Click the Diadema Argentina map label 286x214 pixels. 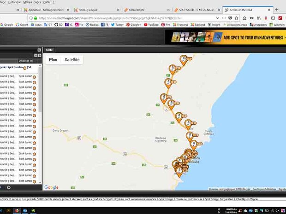pyautogui.click(x=161, y=139)
